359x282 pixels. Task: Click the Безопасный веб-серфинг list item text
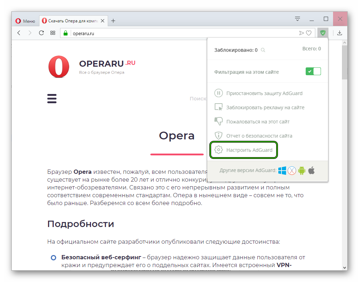coord(101,257)
